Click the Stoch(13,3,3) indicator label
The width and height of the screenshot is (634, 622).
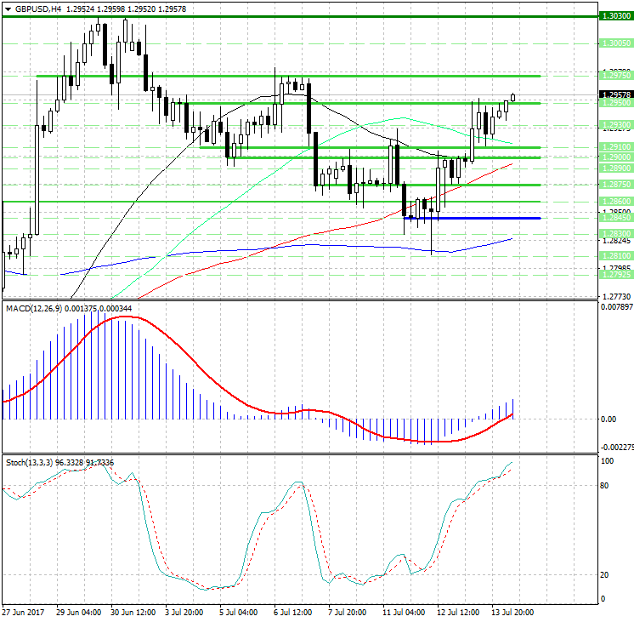30,462
